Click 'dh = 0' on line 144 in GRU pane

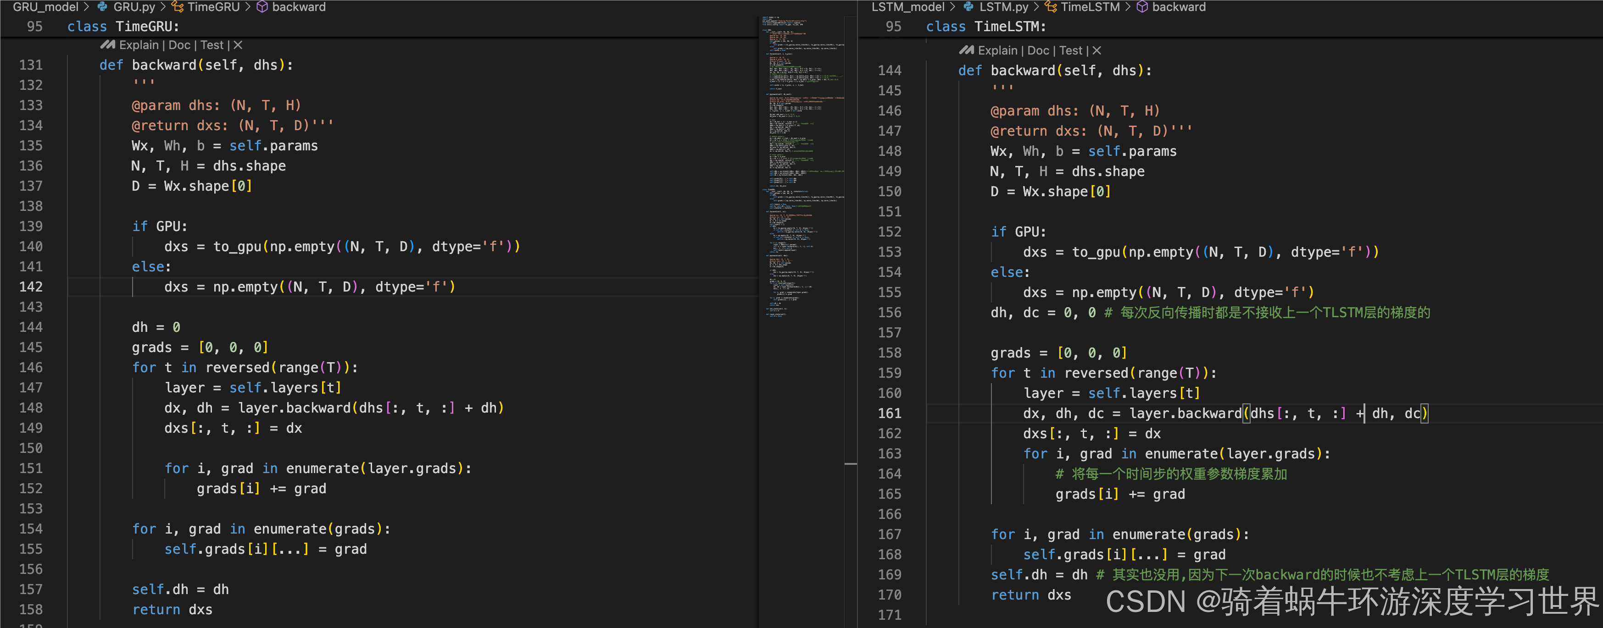tap(156, 327)
